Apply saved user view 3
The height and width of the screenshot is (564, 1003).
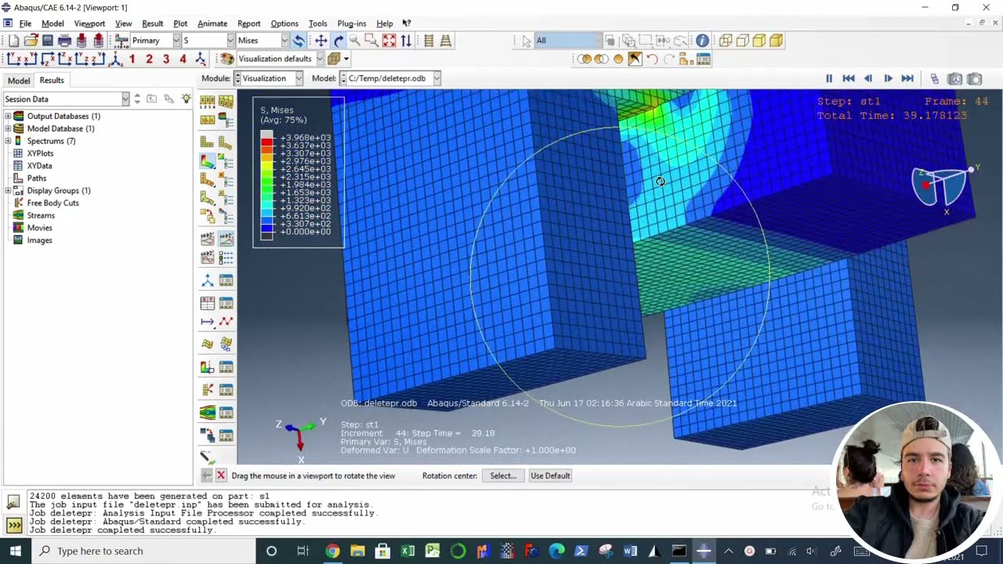coord(166,59)
